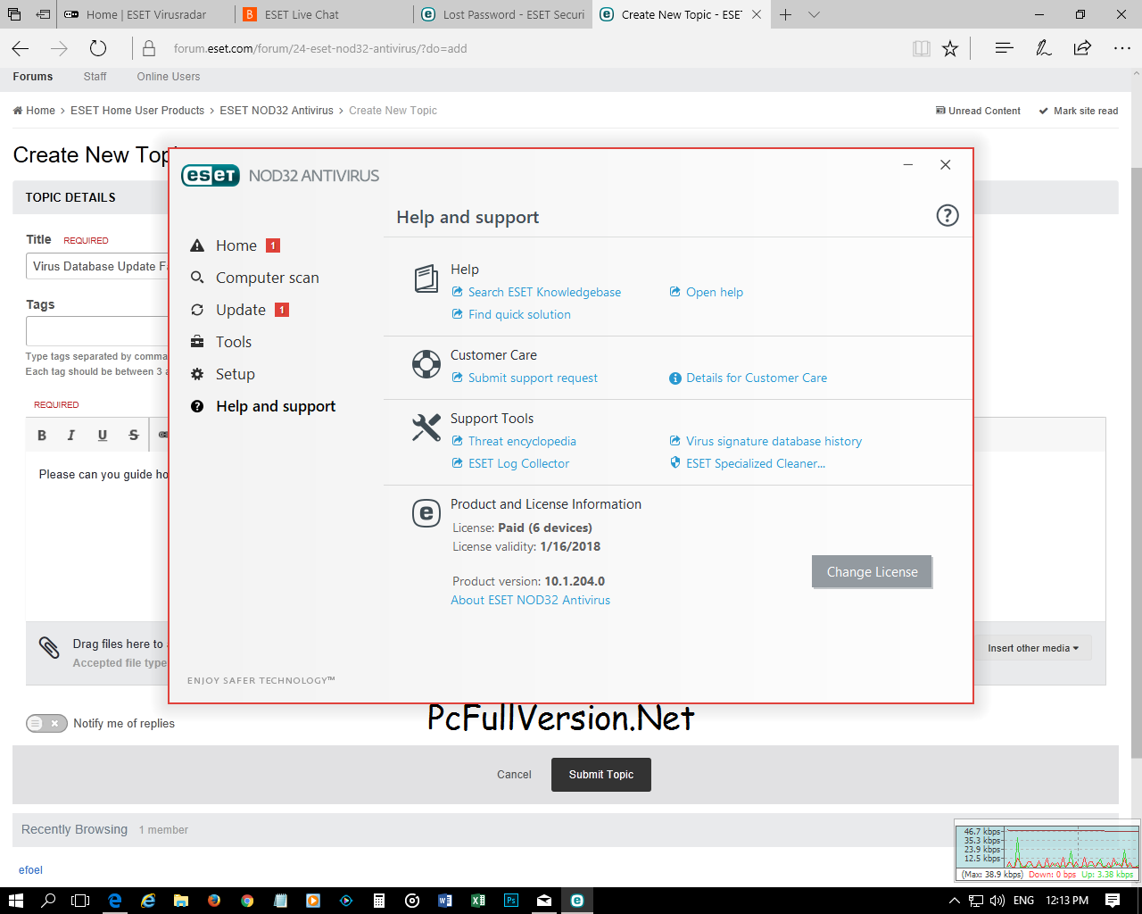1142x914 pixels.
Task: Open Insert other media dropdown
Action: coord(1033,648)
